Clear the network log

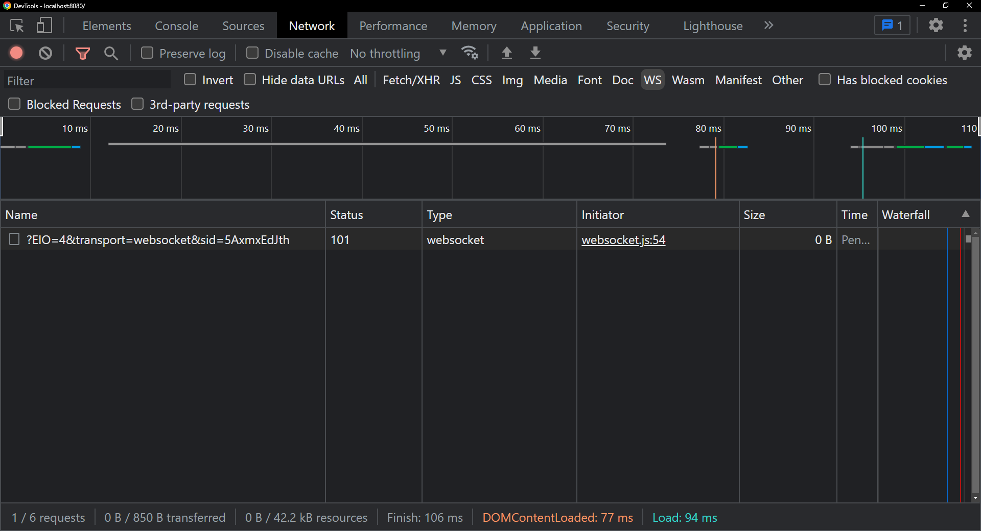[45, 53]
